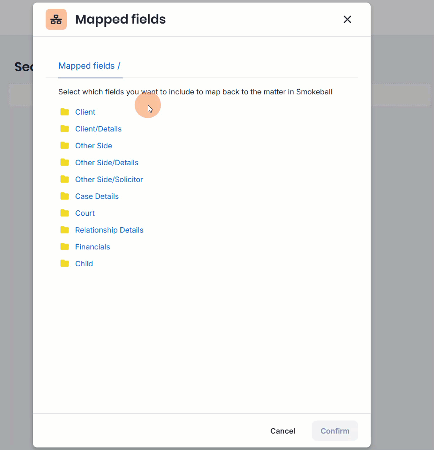Image resolution: width=434 pixels, height=450 pixels.
Task: Click the Client/Details folder icon
Action: point(65,129)
